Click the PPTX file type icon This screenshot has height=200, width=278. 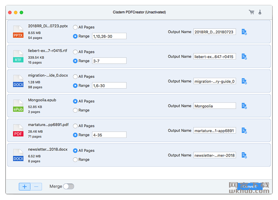pos(18,32)
